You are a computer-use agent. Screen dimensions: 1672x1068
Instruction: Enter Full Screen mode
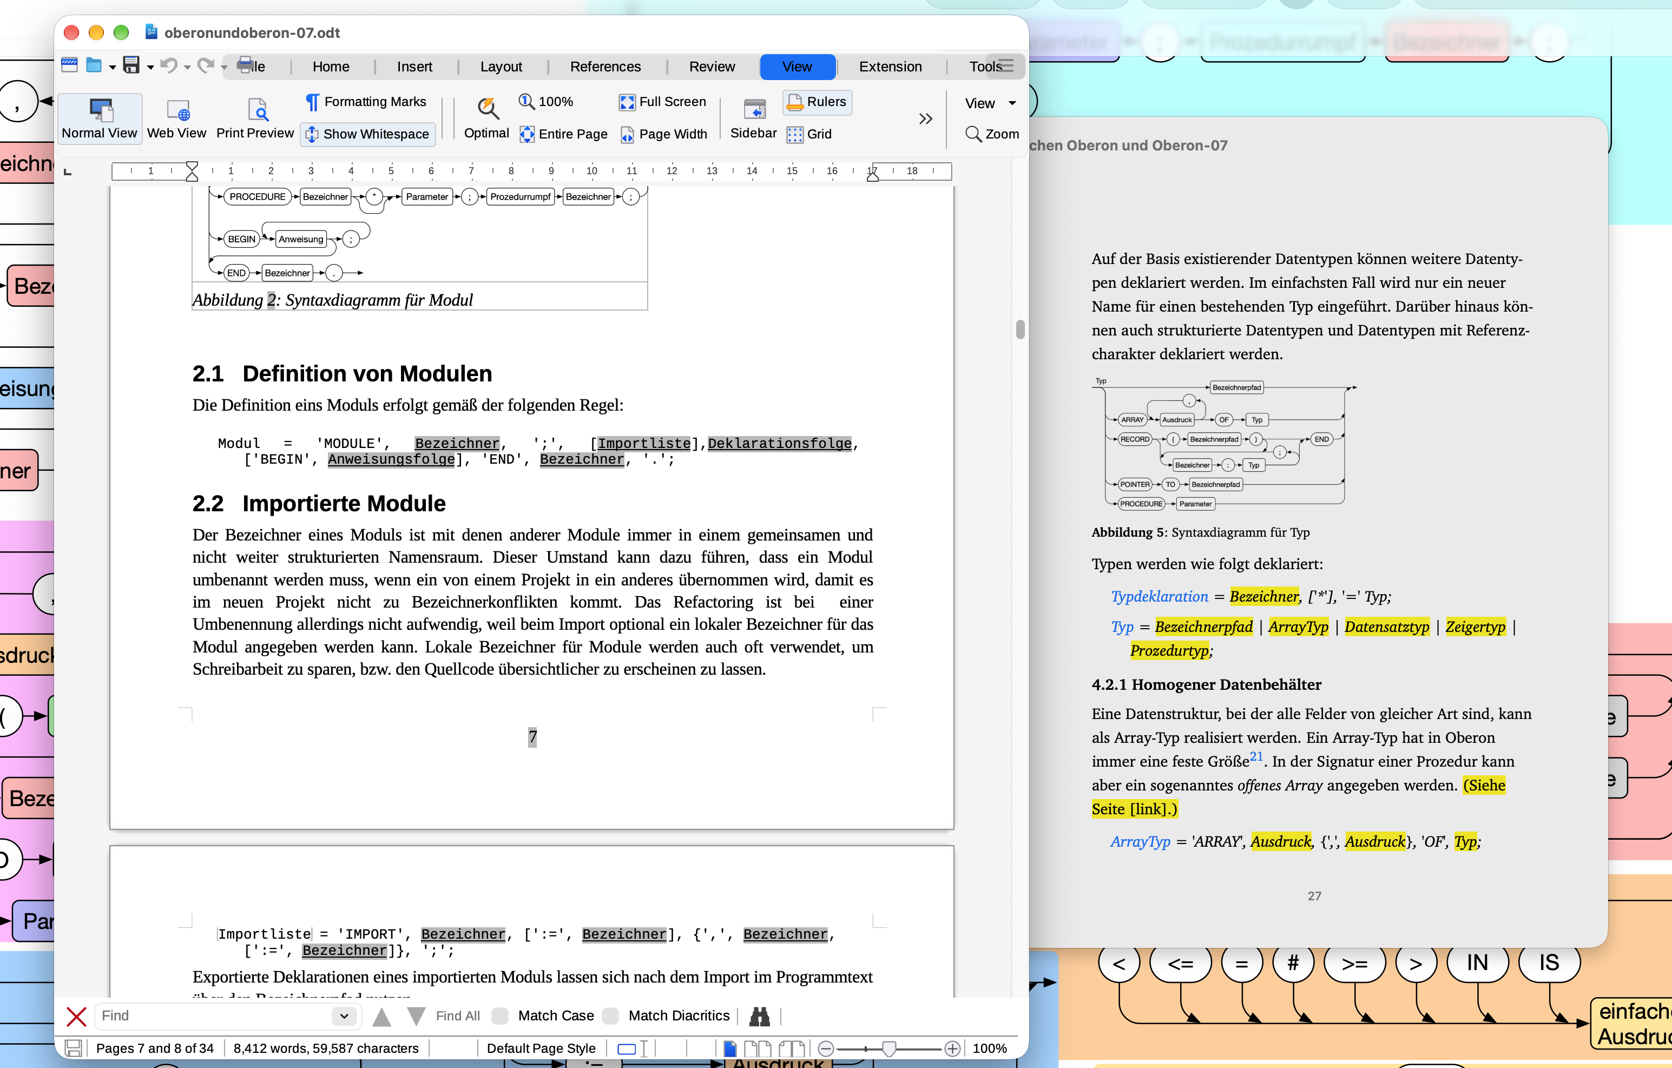tap(662, 102)
